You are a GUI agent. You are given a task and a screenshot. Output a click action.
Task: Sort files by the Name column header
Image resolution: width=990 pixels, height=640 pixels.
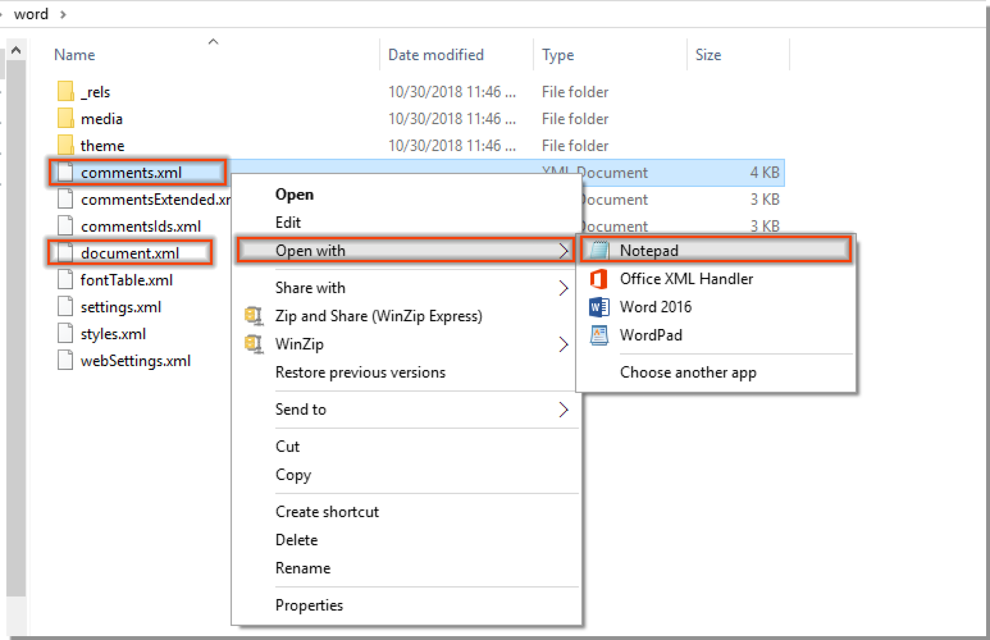73,55
